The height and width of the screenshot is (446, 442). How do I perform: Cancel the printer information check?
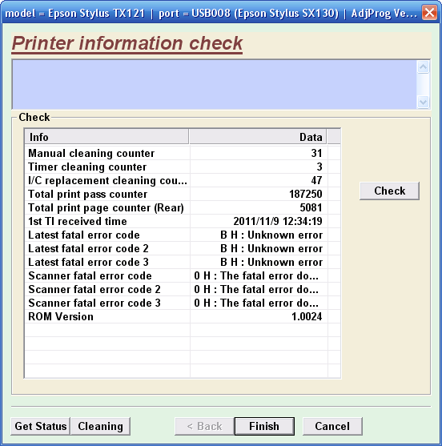(x=332, y=426)
